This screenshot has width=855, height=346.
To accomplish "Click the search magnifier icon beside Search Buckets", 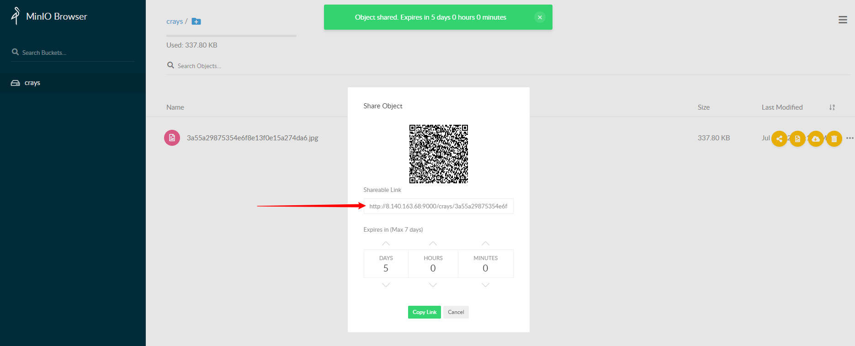I will [x=15, y=52].
